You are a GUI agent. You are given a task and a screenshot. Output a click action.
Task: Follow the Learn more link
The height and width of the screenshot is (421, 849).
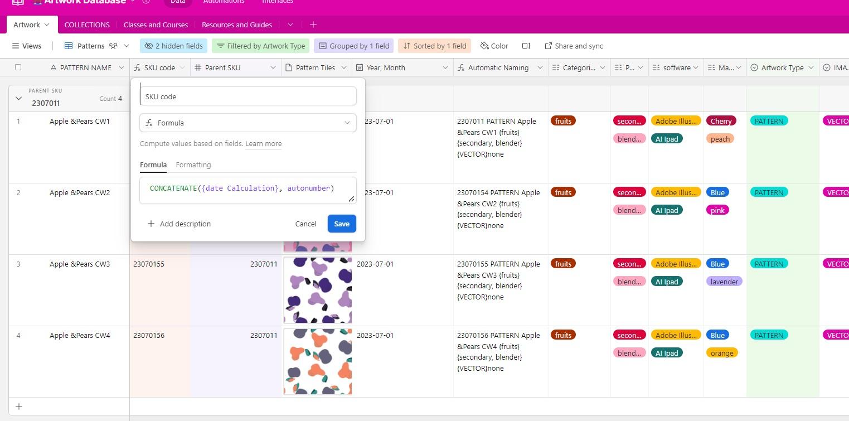click(x=264, y=143)
